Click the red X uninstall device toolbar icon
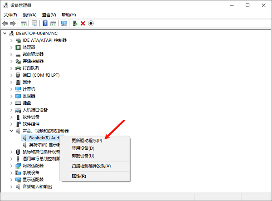 [x=83, y=23]
